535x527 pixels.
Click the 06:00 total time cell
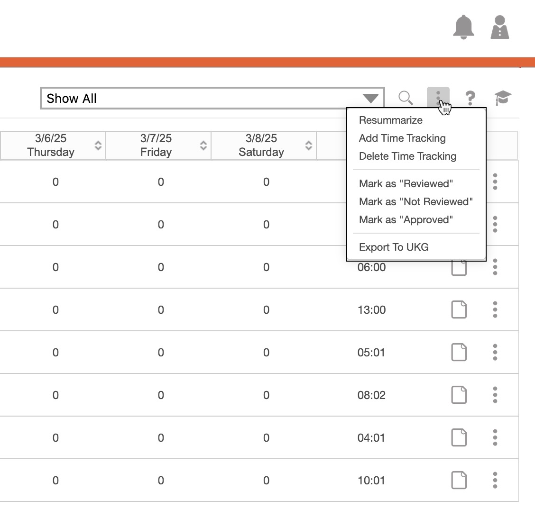coord(371,268)
